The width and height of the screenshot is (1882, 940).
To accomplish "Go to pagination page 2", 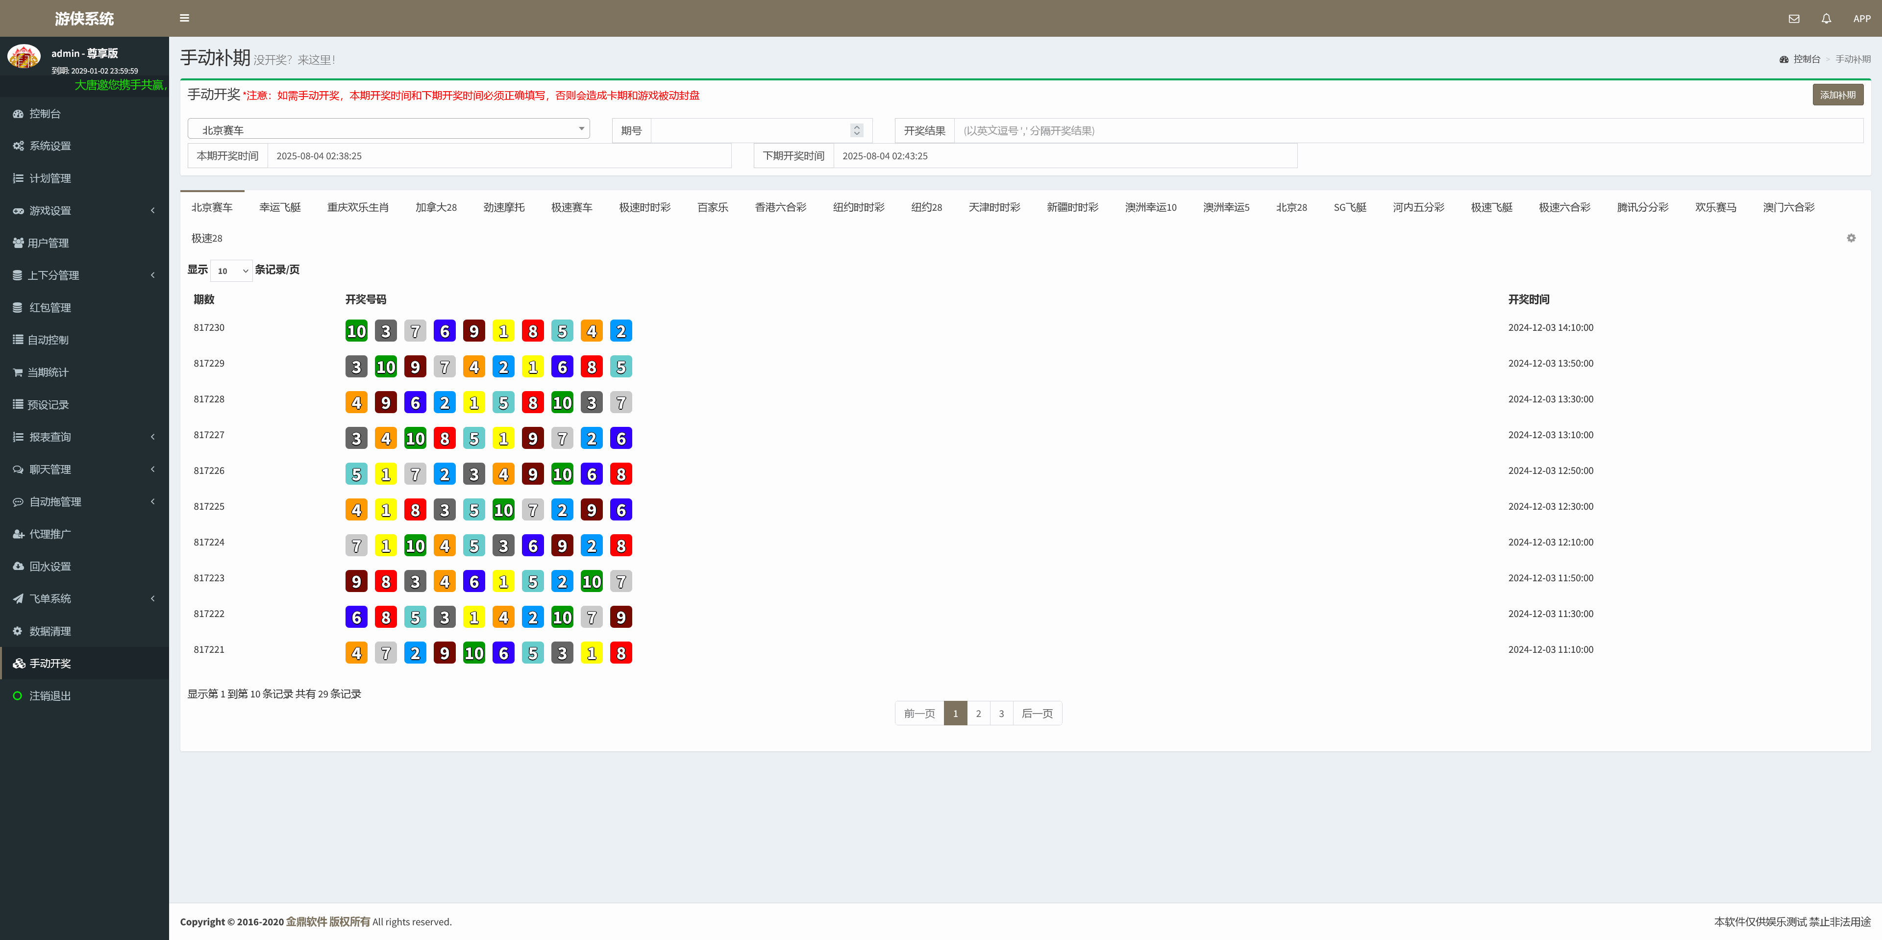I will point(978,714).
